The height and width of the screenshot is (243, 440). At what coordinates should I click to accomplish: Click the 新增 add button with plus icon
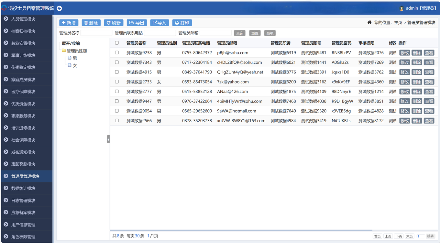(69, 23)
